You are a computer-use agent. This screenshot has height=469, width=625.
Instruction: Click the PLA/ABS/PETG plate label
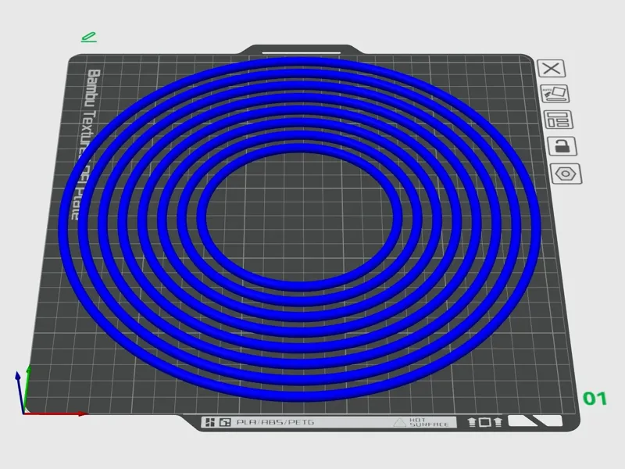(x=276, y=422)
